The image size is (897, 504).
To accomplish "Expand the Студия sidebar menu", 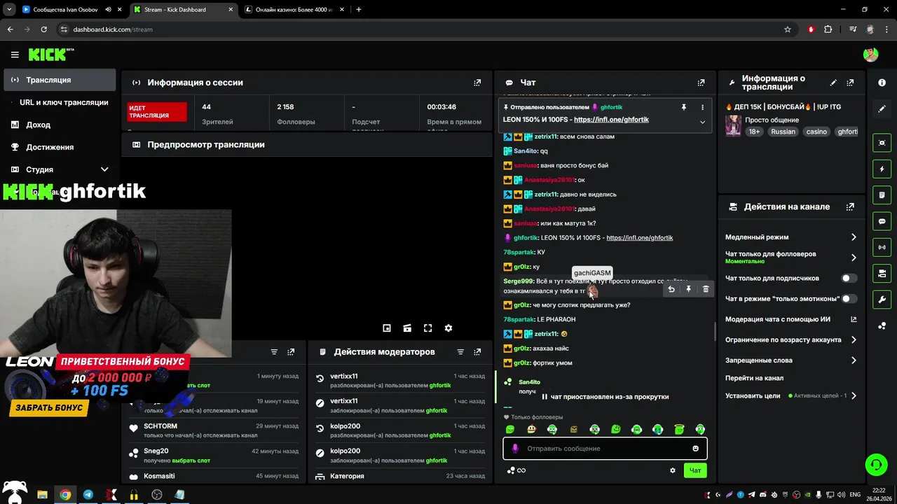I will tap(60, 169).
